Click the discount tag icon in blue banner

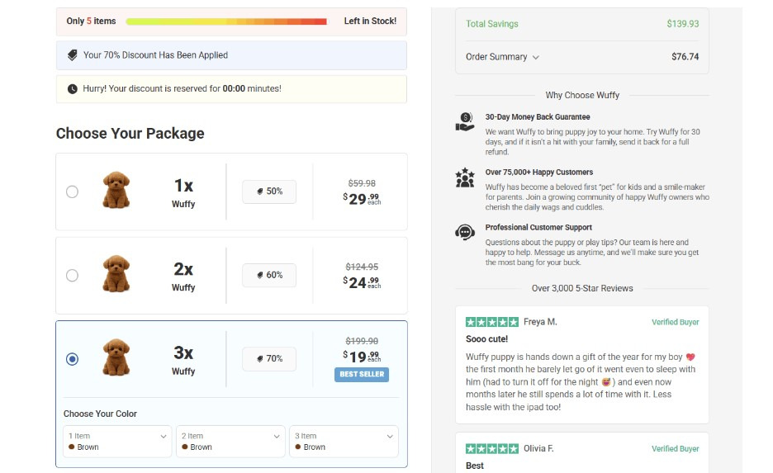[73, 55]
